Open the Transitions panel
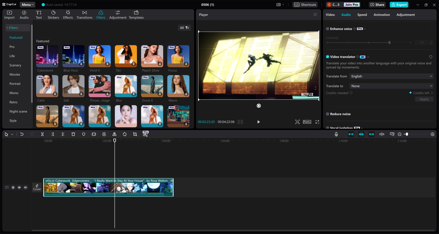 click(84, 15)
